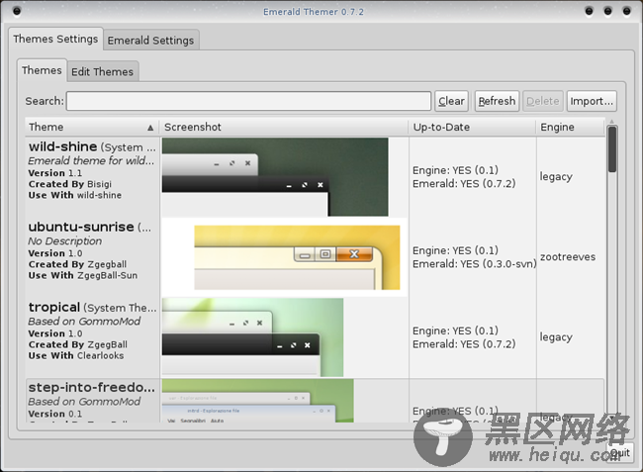
Task: Click the 'No Description' text
Action: tap(64, 241)
